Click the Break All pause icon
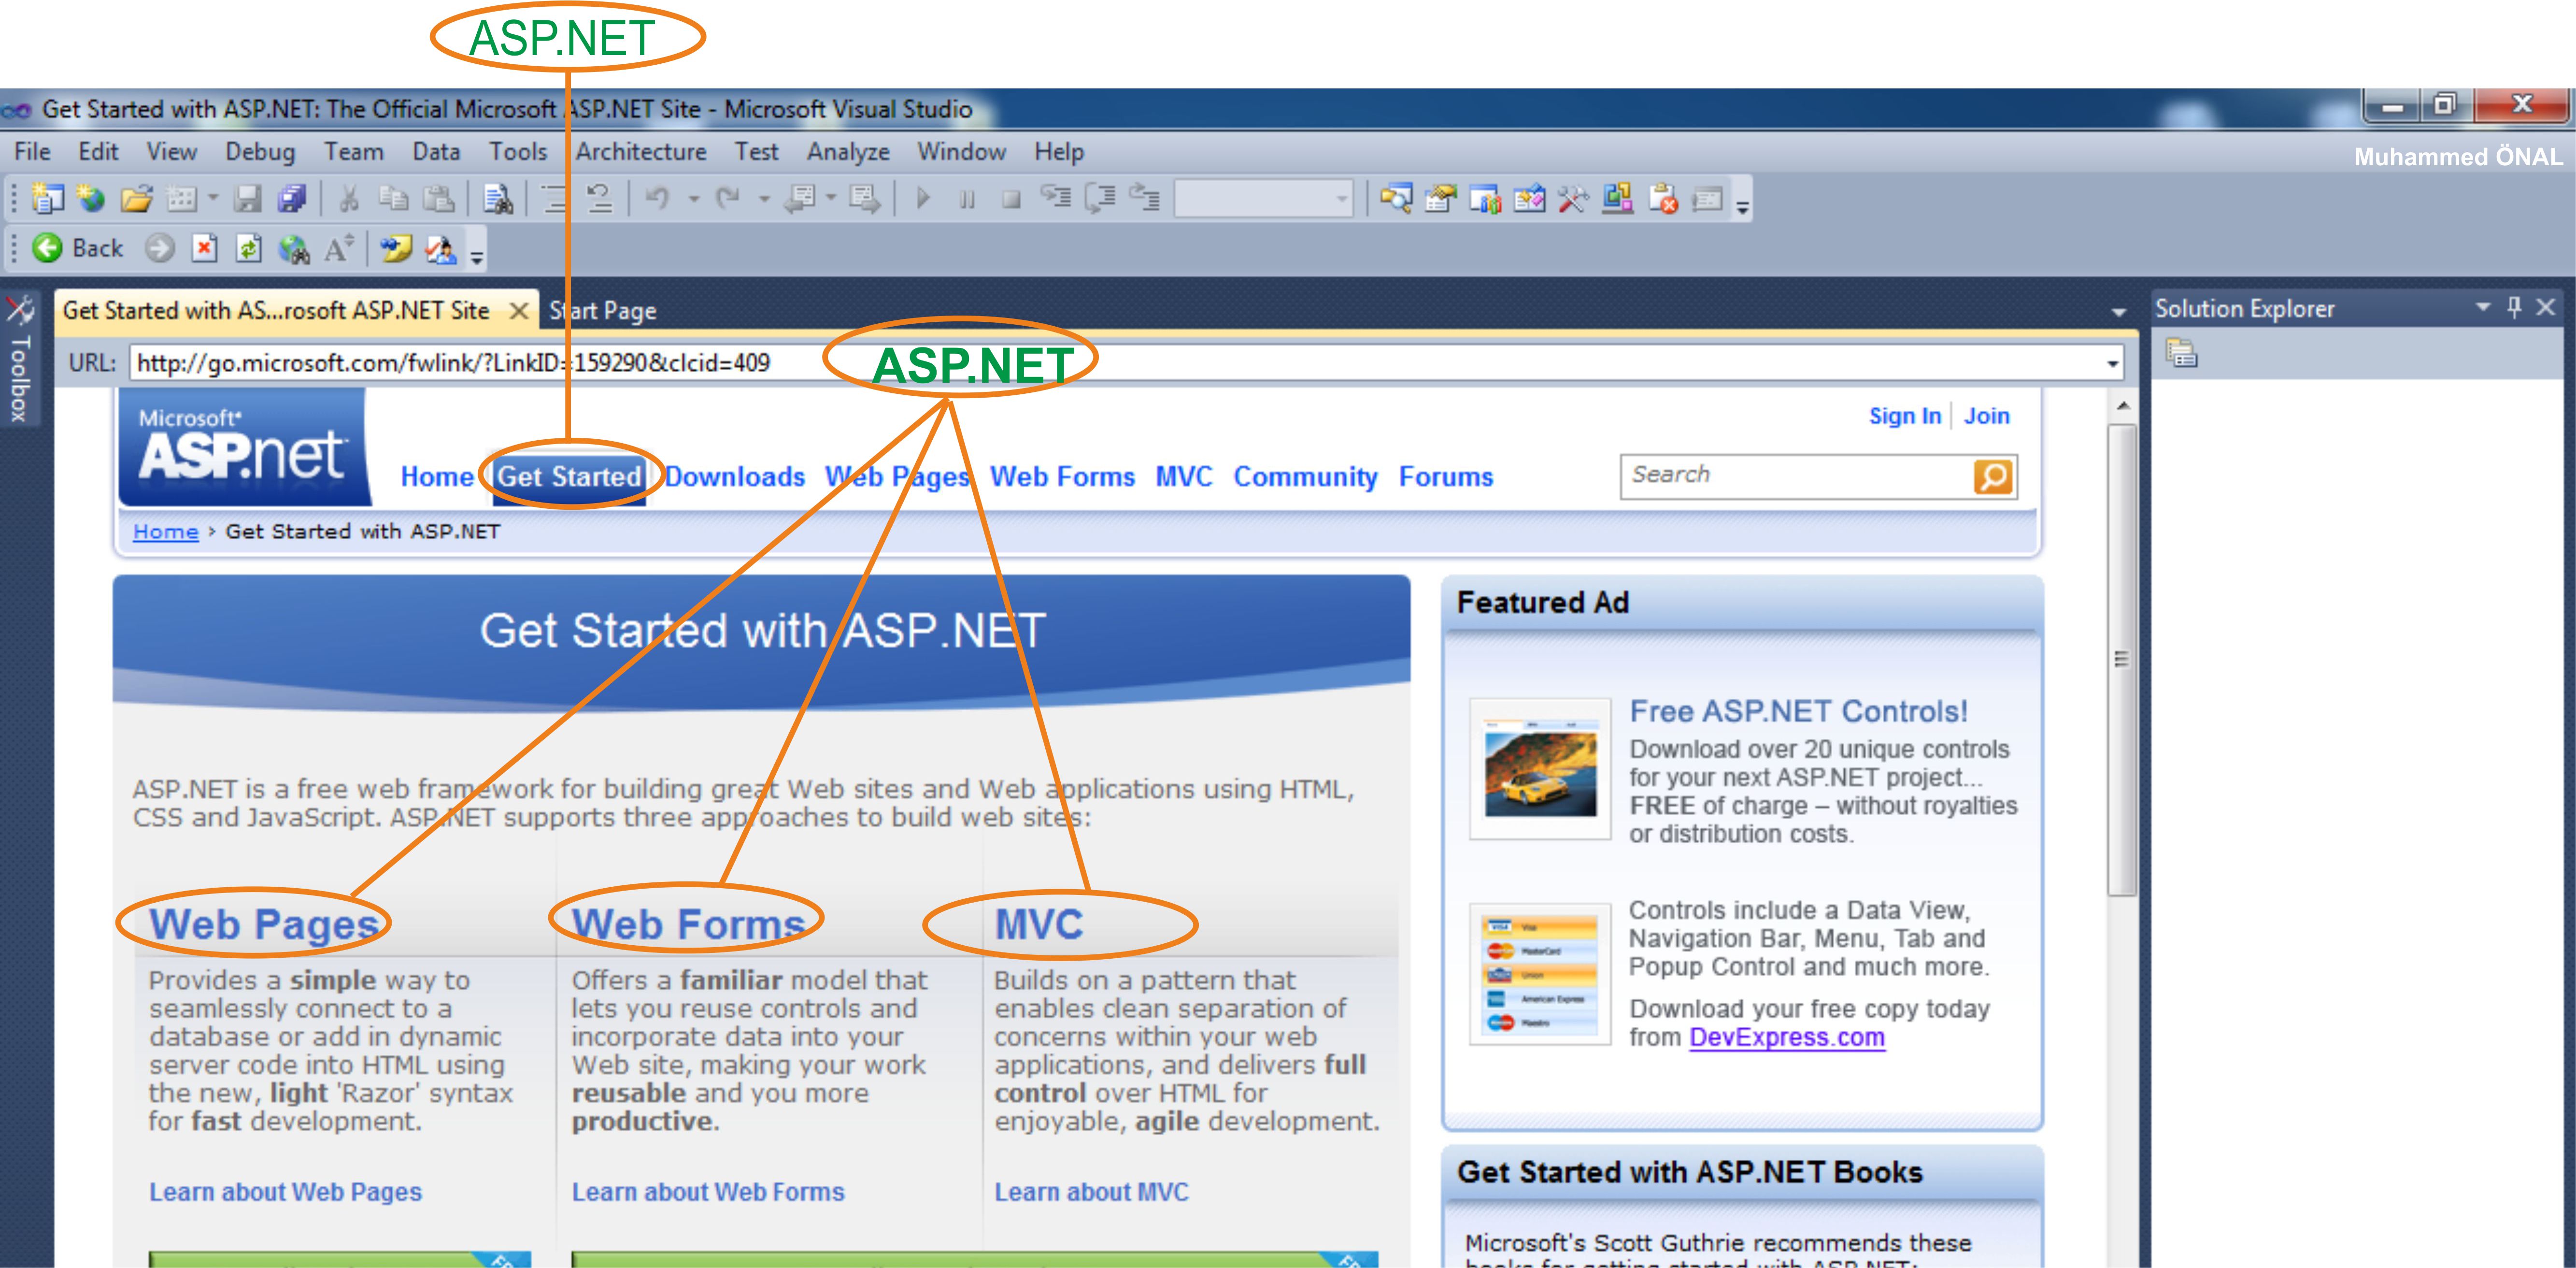 (967, 199)
